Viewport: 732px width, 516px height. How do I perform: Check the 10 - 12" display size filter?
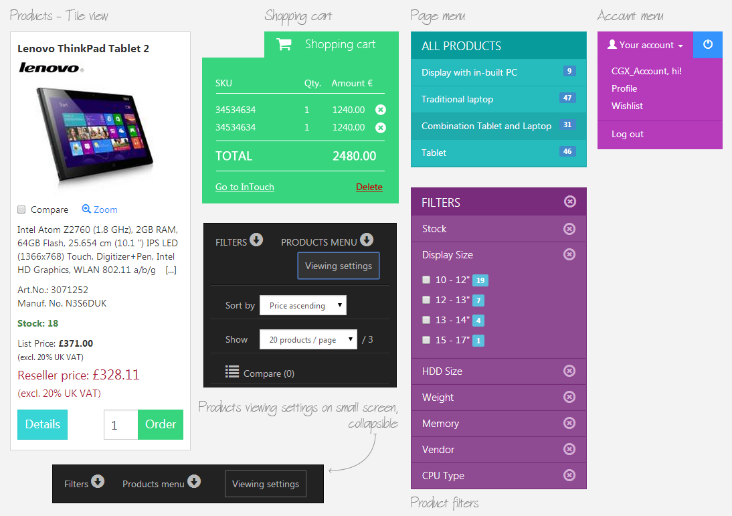[x=426, y=280]
